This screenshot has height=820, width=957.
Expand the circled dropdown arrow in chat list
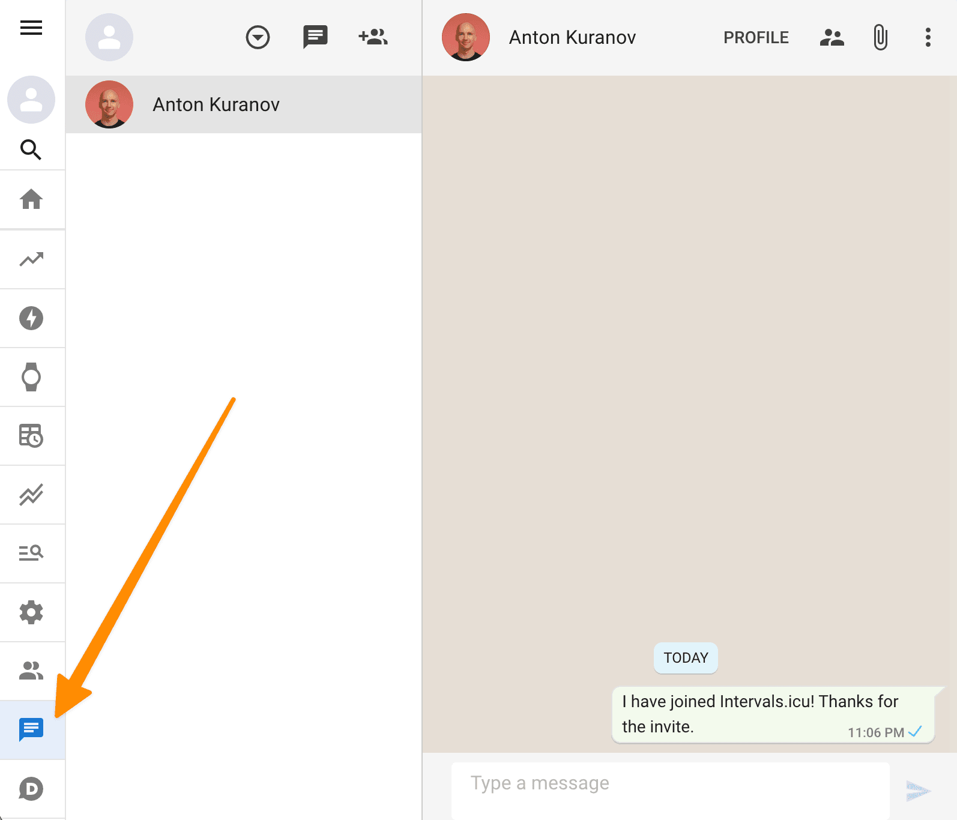coord(258,37)
